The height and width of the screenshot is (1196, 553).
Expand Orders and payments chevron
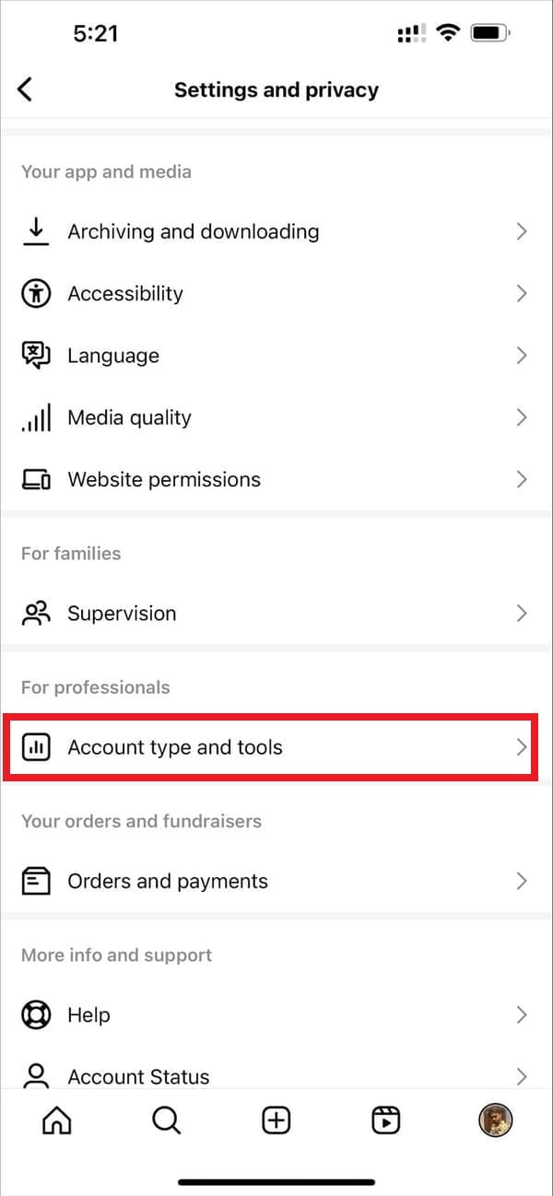click(x=522, y=881)
